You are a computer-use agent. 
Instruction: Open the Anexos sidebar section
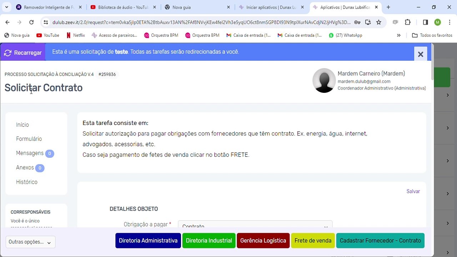(25, 167)
